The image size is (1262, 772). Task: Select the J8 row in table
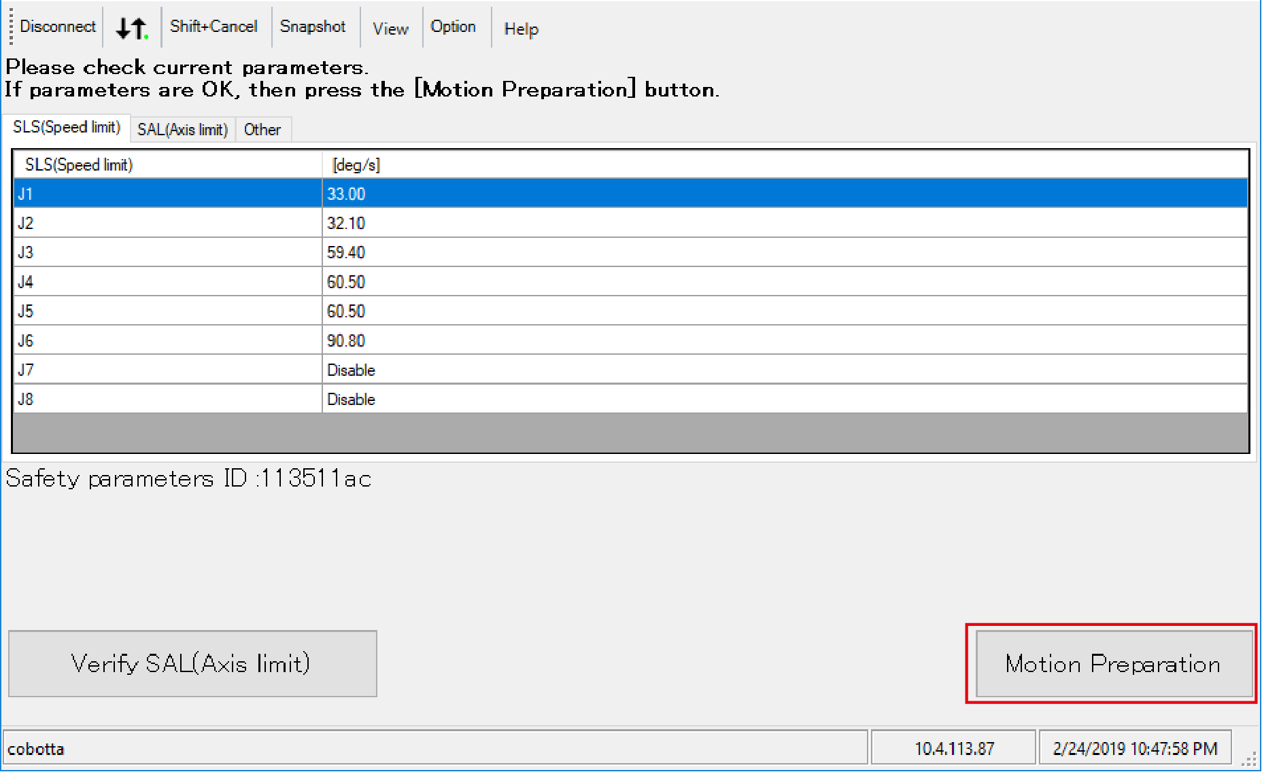167,399
